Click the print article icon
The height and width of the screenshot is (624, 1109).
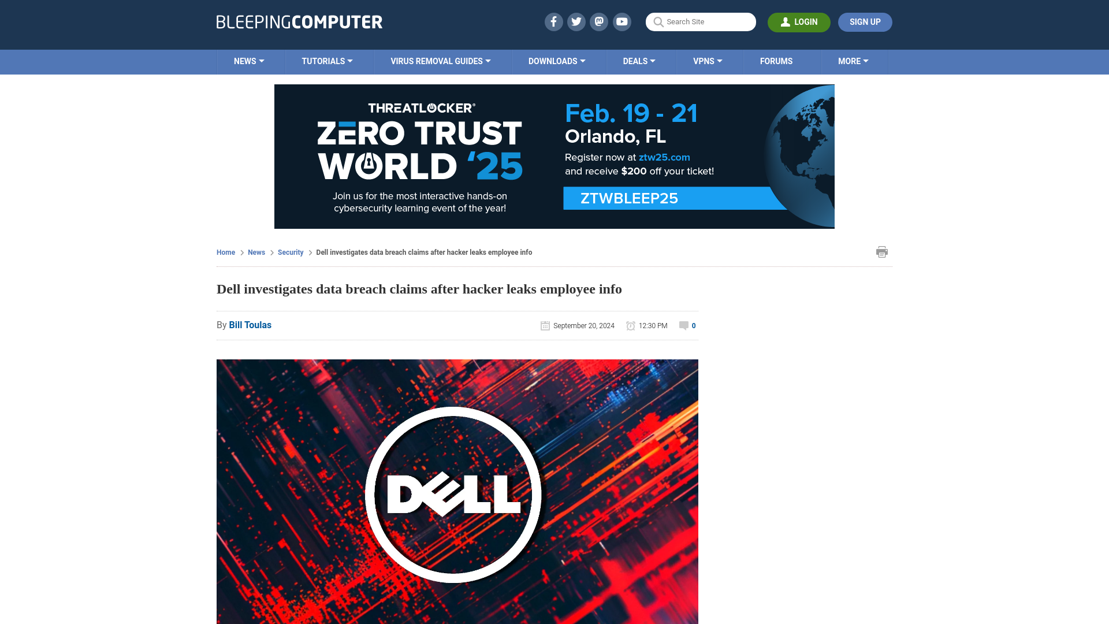point(882,251)
